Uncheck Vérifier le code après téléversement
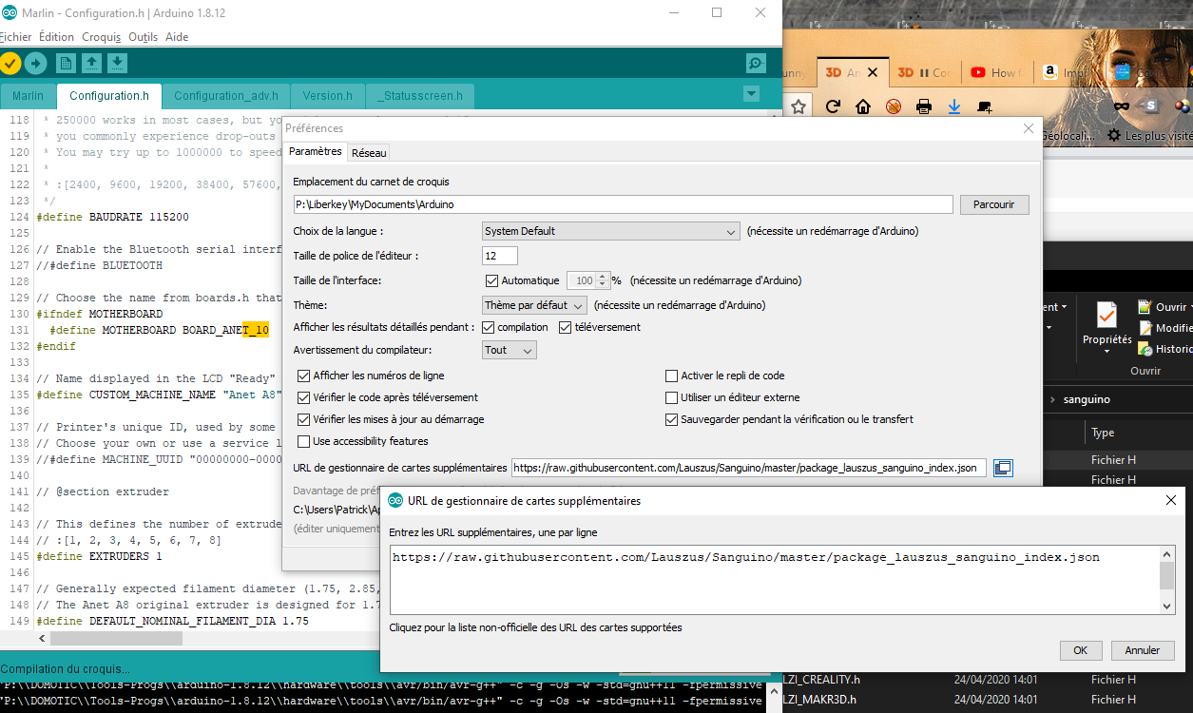The height and width of the screenshot is (713, 1193). (304, 397)
